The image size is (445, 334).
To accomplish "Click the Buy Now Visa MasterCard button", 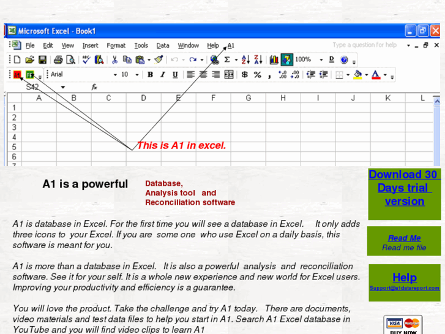I will click(403, 325).
